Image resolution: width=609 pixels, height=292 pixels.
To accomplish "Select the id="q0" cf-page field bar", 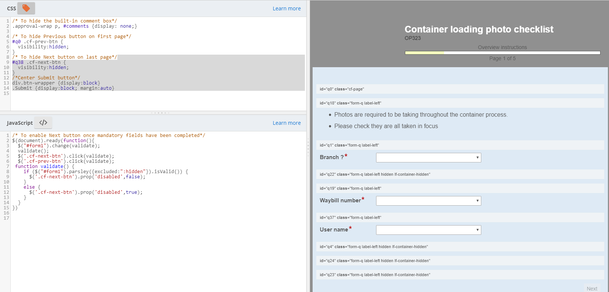I will 460,89.
